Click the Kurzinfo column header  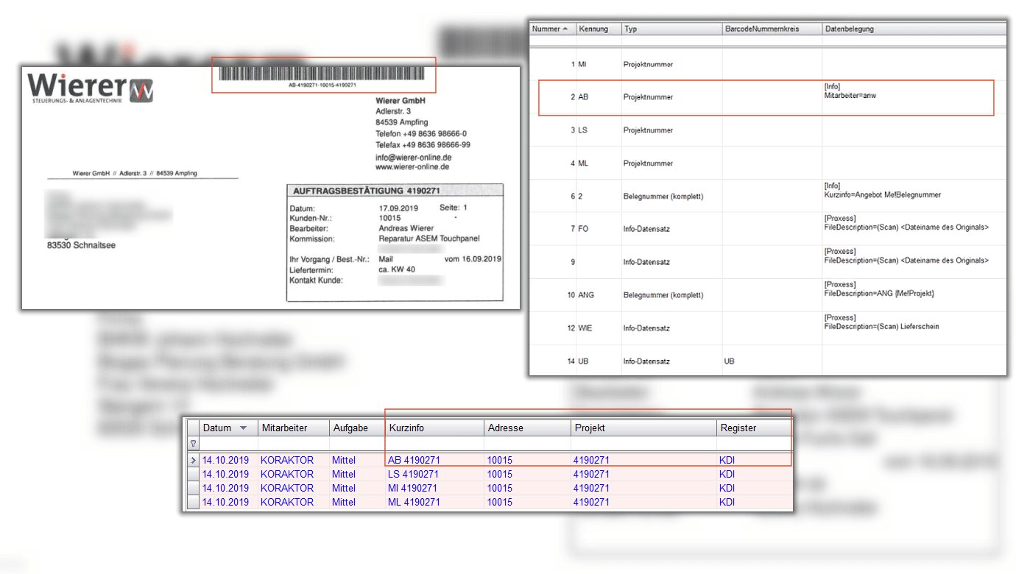pos(406,428)
